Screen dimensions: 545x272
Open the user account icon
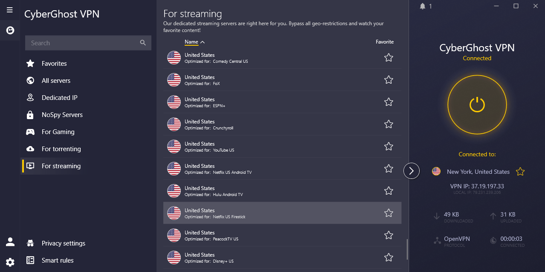click(x=10, y=242)
